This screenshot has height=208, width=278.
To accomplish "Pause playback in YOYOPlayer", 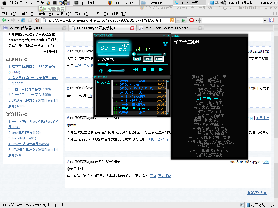I will click(144, 70).
